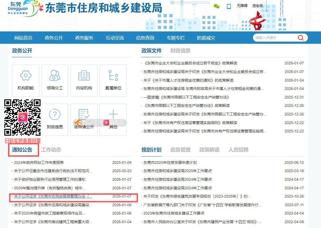Screen dimensions: 321x228
Task: Open the 内设机构 building icon tile
Action: (84, 80)
